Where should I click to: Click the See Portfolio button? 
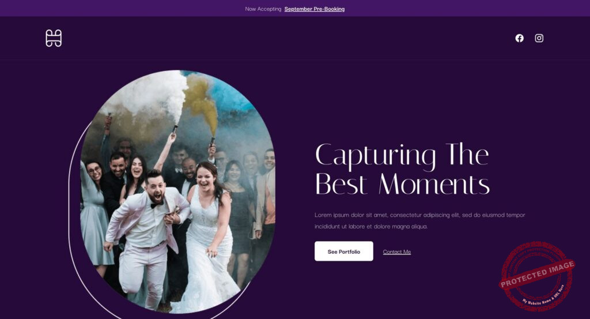[343, 251]
